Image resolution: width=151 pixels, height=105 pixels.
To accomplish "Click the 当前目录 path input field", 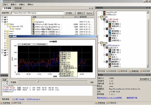I will click(x=38, y=13).
